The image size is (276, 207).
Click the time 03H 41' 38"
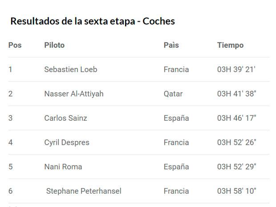tap(236, 94)
